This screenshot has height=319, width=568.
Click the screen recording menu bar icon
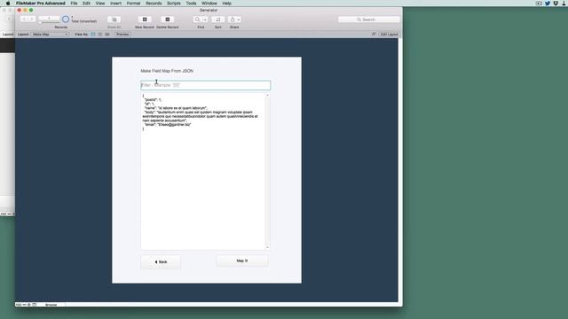[539, 4]
